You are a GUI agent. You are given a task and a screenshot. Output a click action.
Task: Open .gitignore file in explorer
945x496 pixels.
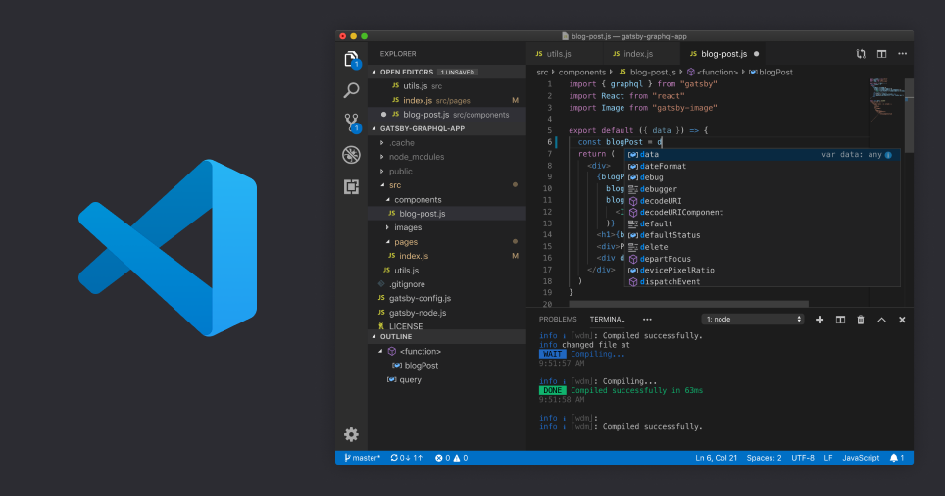(x=447, y=284)
